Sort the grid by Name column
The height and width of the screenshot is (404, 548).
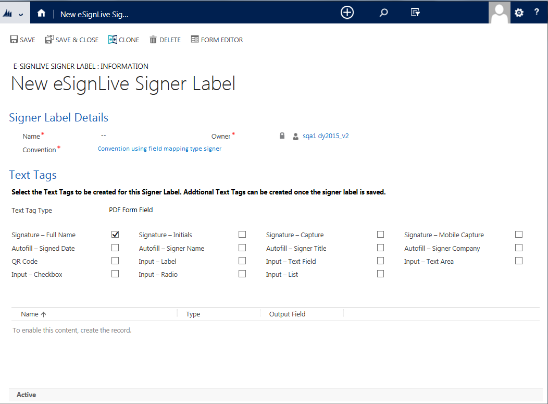click(x=33, y=314)
